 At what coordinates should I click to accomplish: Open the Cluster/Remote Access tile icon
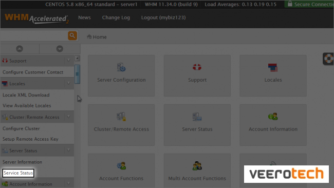click(121, 117)
